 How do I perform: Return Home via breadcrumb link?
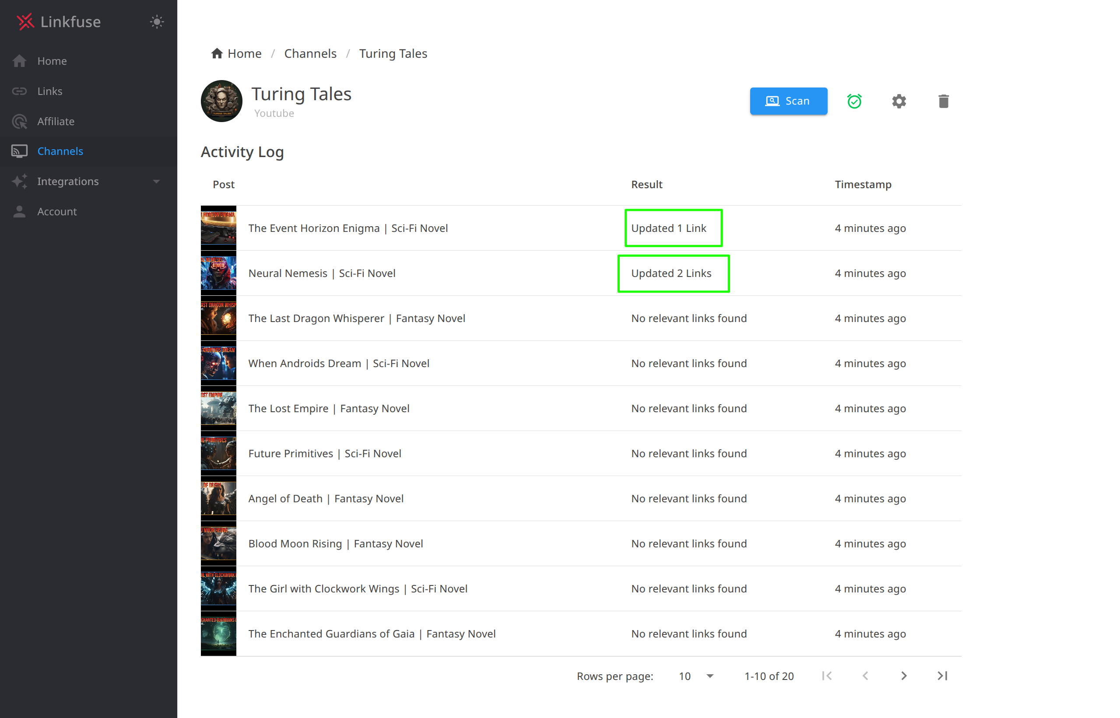[x=243, y=53]
